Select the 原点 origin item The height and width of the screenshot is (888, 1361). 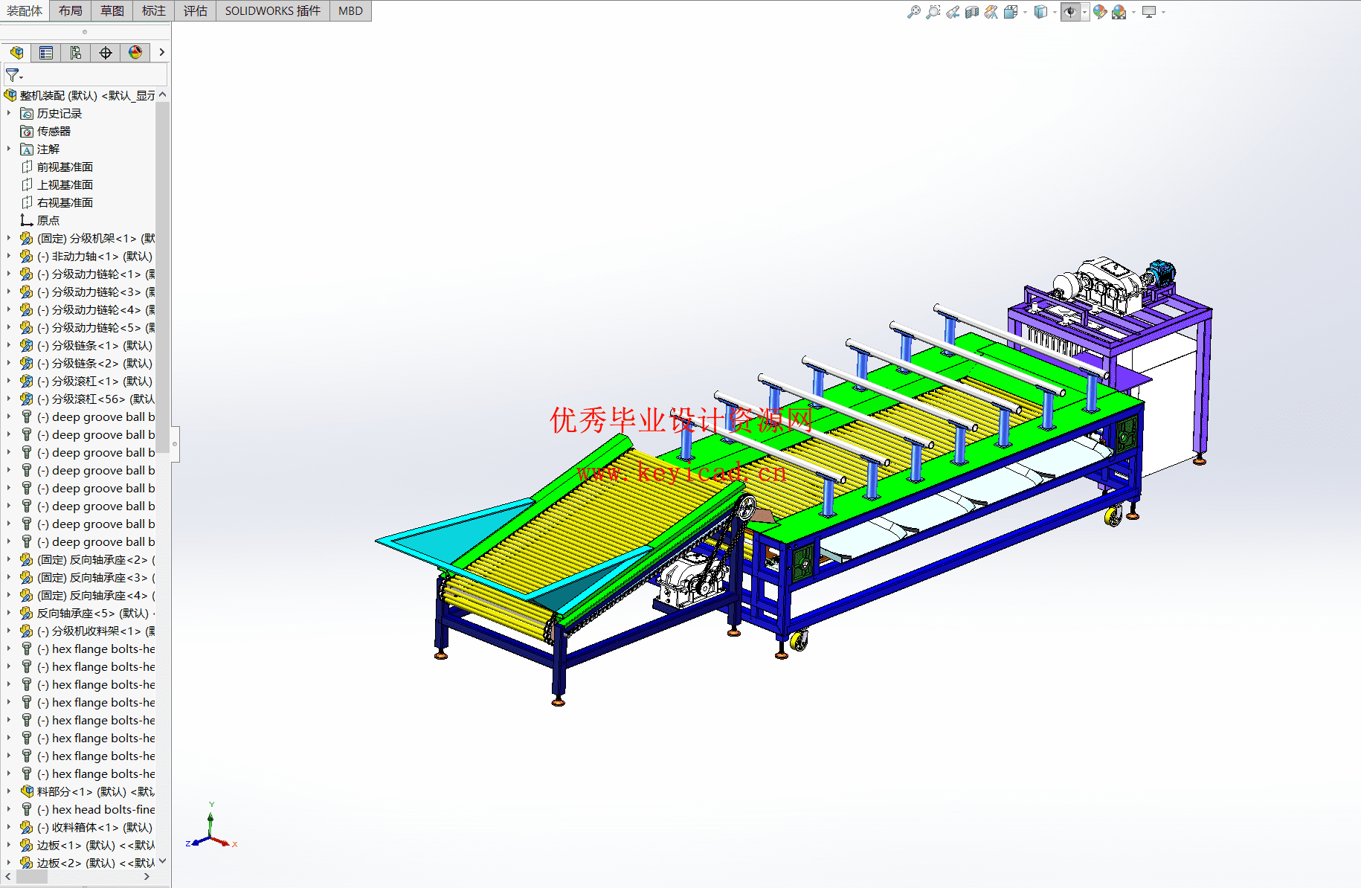pyautogui.click(x=48, y=220)
